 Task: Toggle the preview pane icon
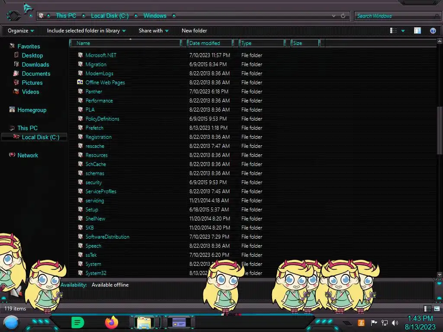(x=417, y=31)
